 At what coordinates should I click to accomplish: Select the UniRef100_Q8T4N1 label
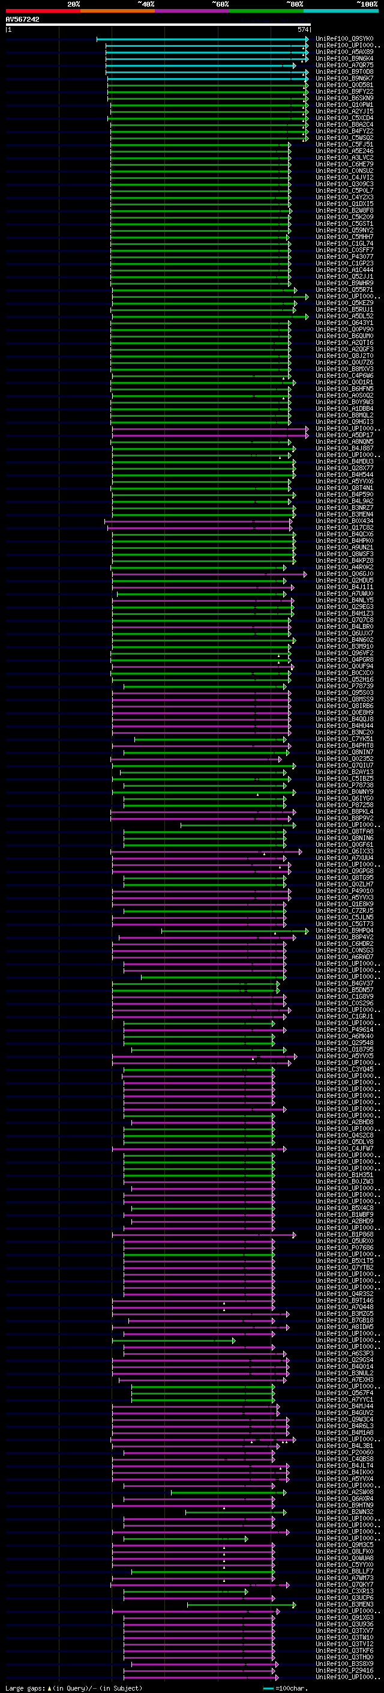click(x=344, y=488)
